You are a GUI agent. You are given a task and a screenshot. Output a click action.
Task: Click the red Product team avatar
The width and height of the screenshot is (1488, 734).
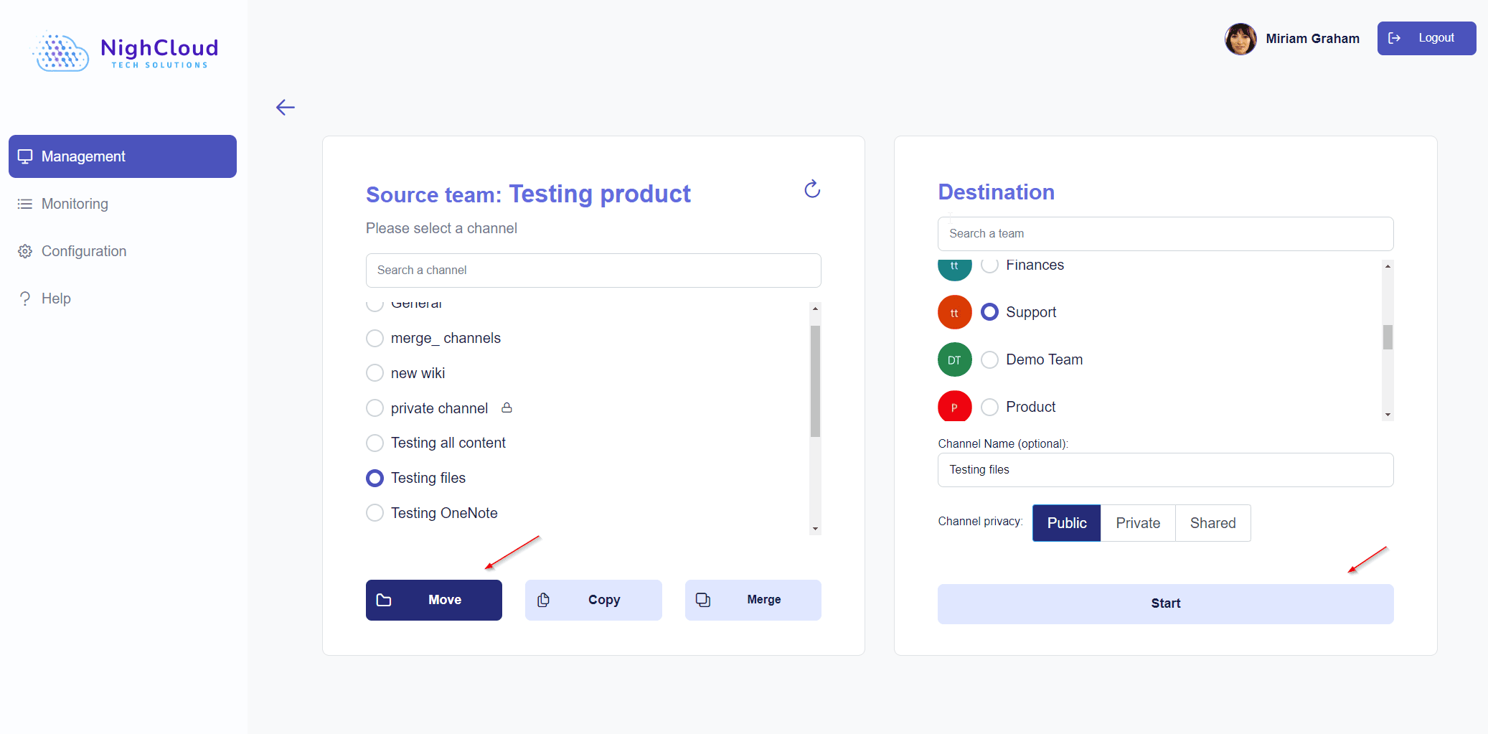[954, 407]
